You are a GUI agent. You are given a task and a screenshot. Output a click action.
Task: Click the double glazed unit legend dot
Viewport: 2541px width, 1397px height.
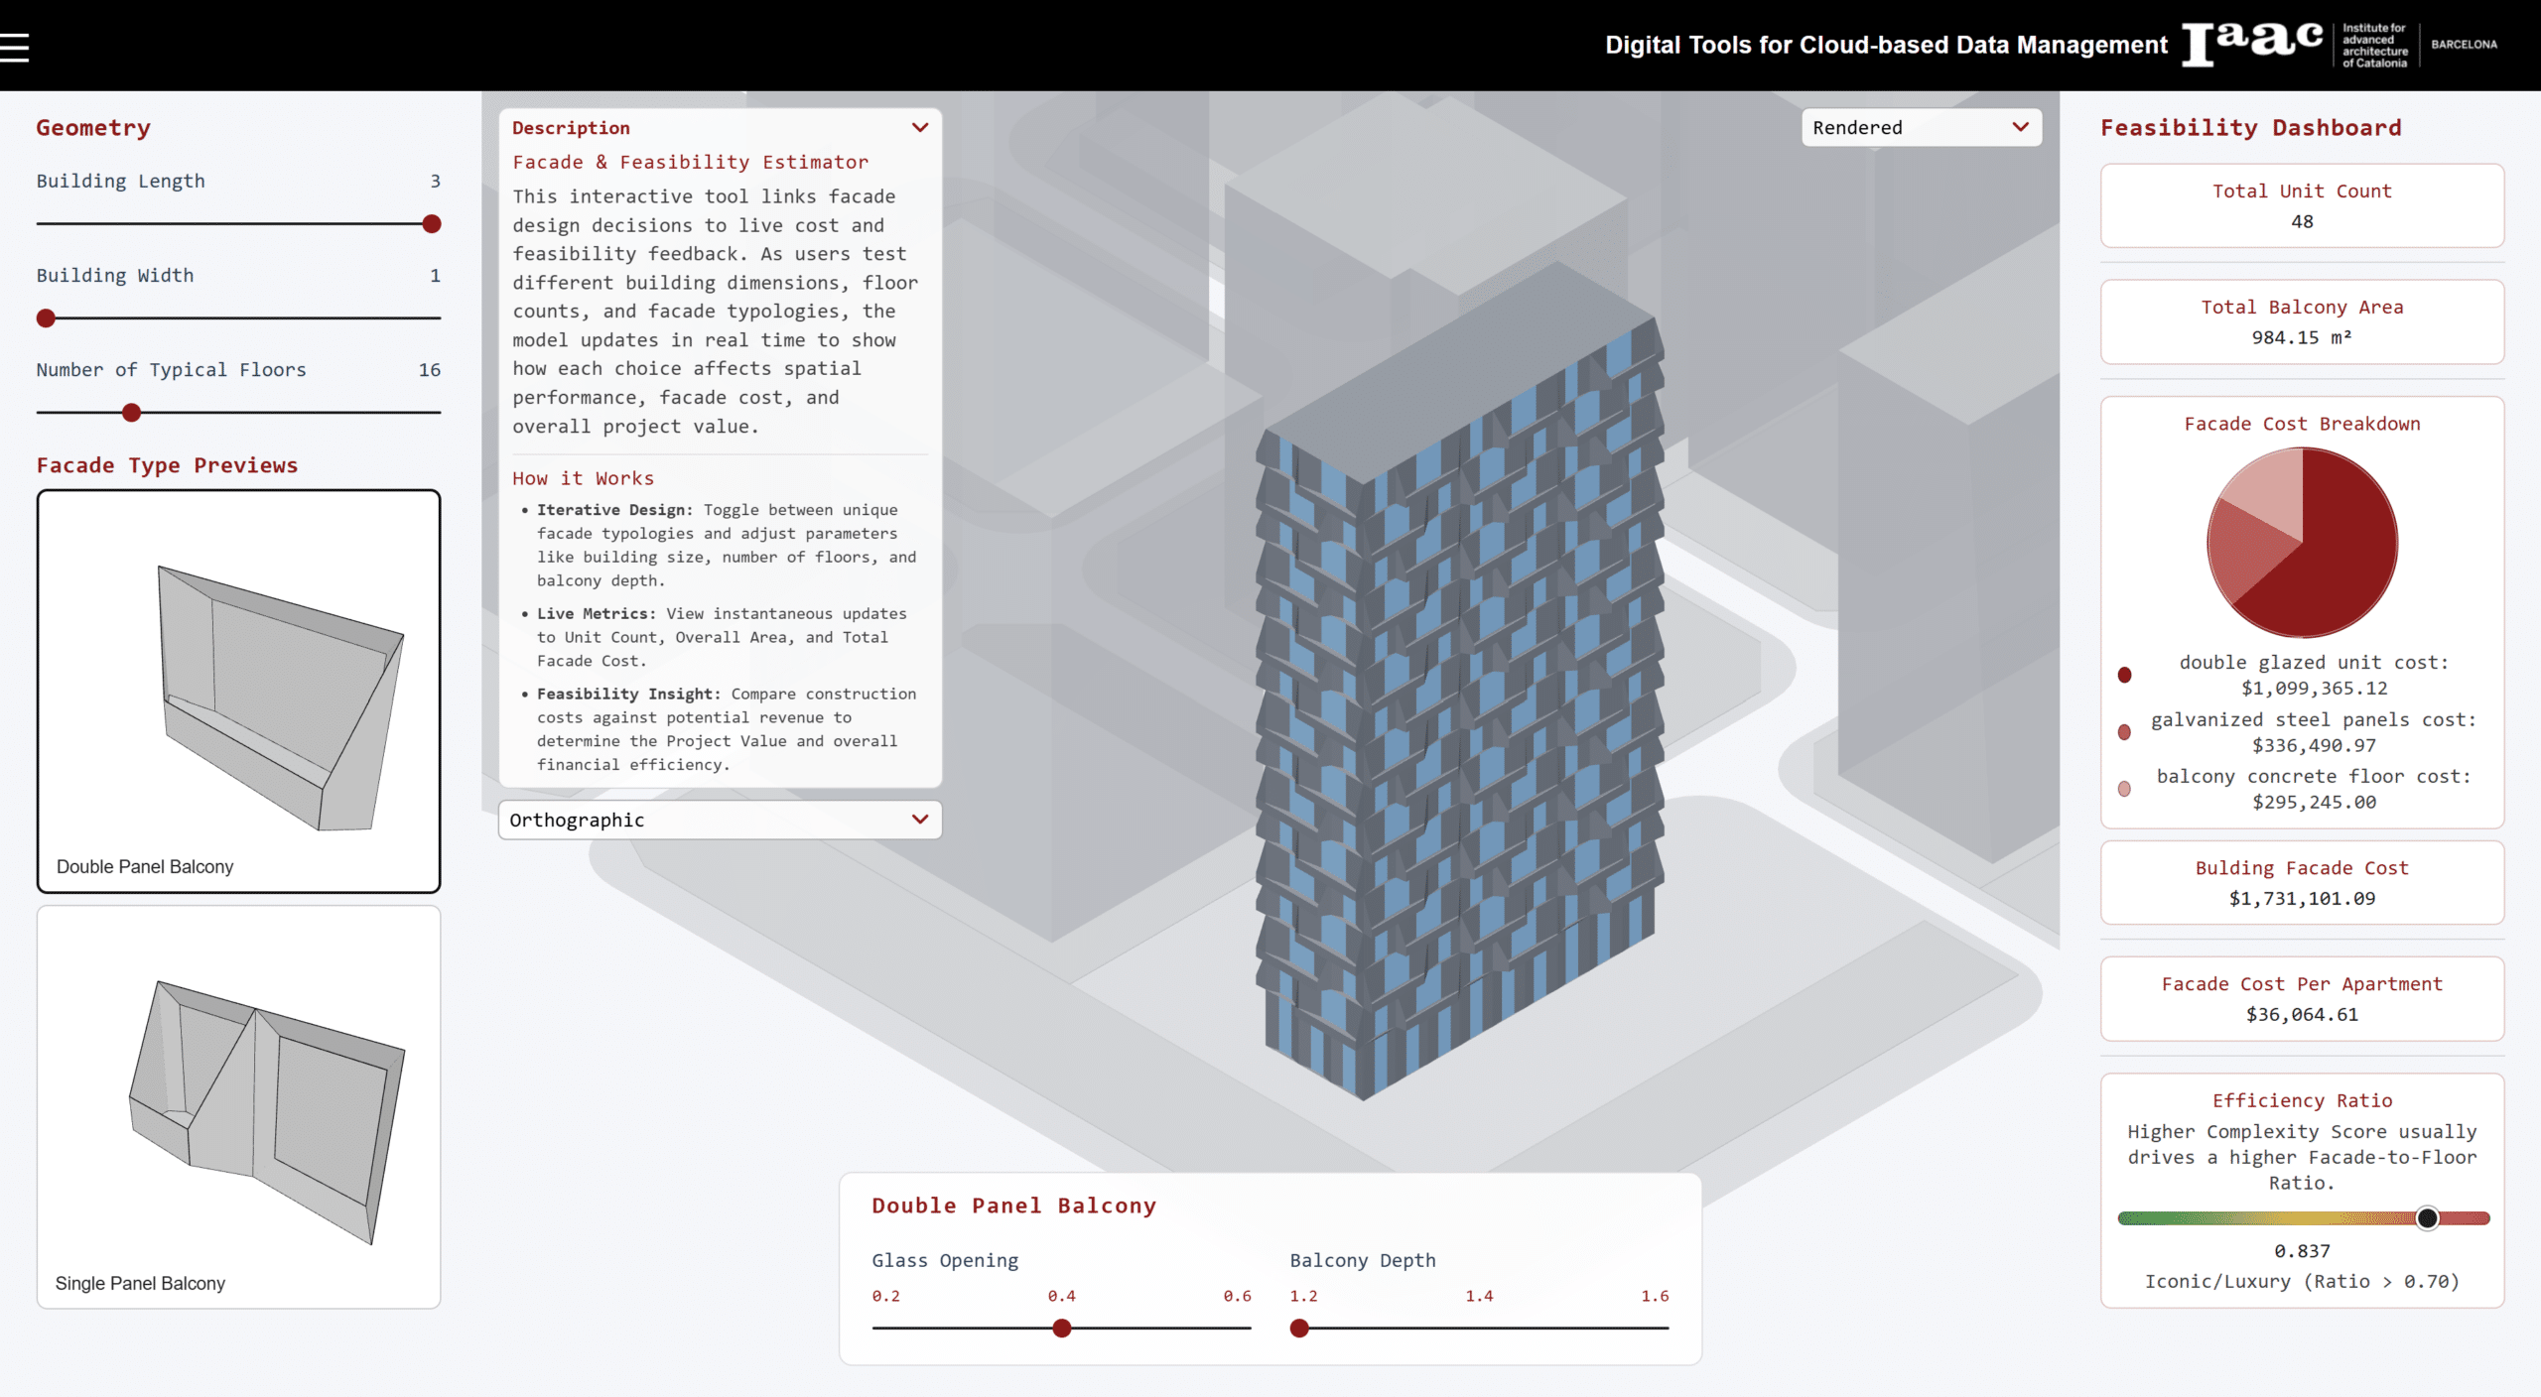tap(2124, 675)
